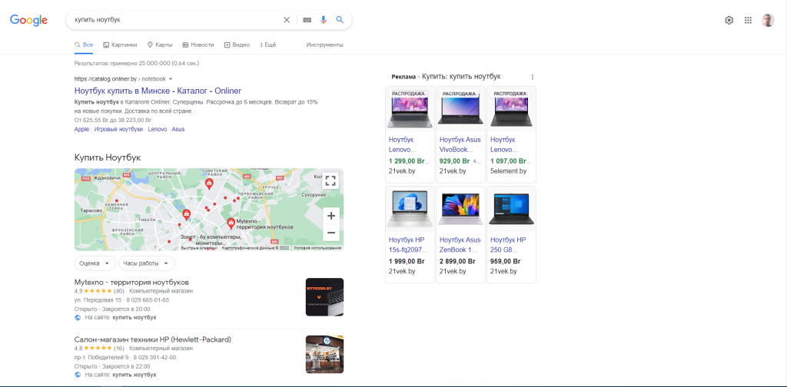Screen dimensions: 787x387
Task: Click the search input field
Action: (x=176, y=20)
